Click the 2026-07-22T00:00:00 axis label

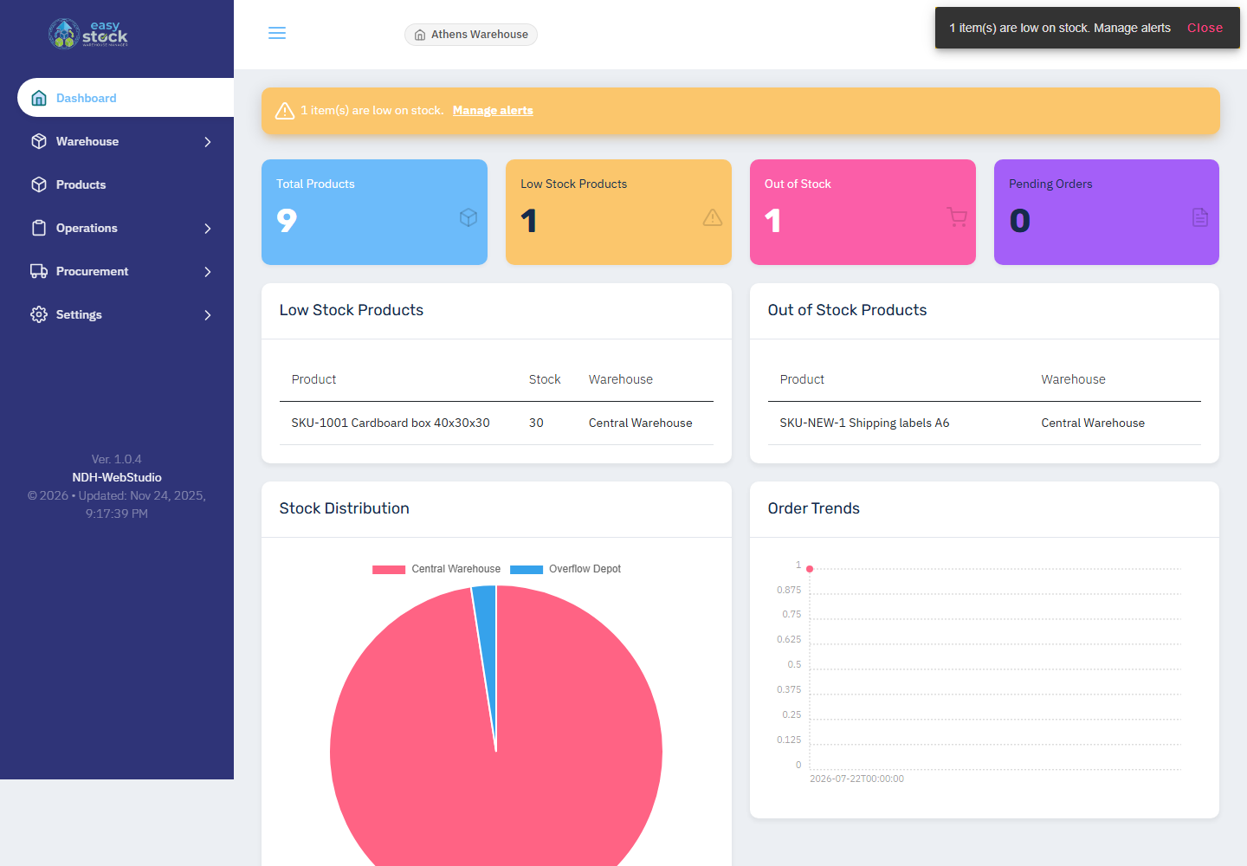coord(856,779)
